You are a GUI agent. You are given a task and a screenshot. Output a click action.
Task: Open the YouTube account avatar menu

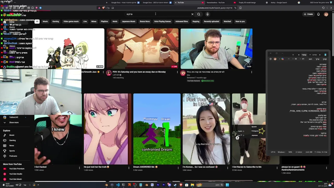326,14
